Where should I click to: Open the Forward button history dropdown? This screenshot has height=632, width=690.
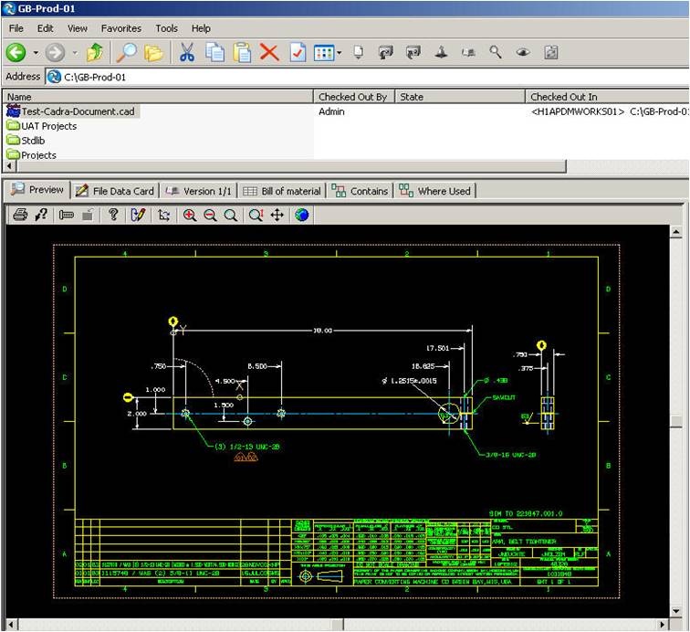pos(75,53)
